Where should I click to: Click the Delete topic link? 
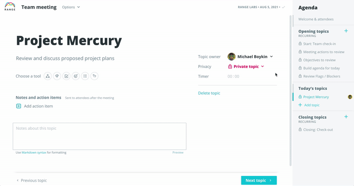tap(209, 93)
